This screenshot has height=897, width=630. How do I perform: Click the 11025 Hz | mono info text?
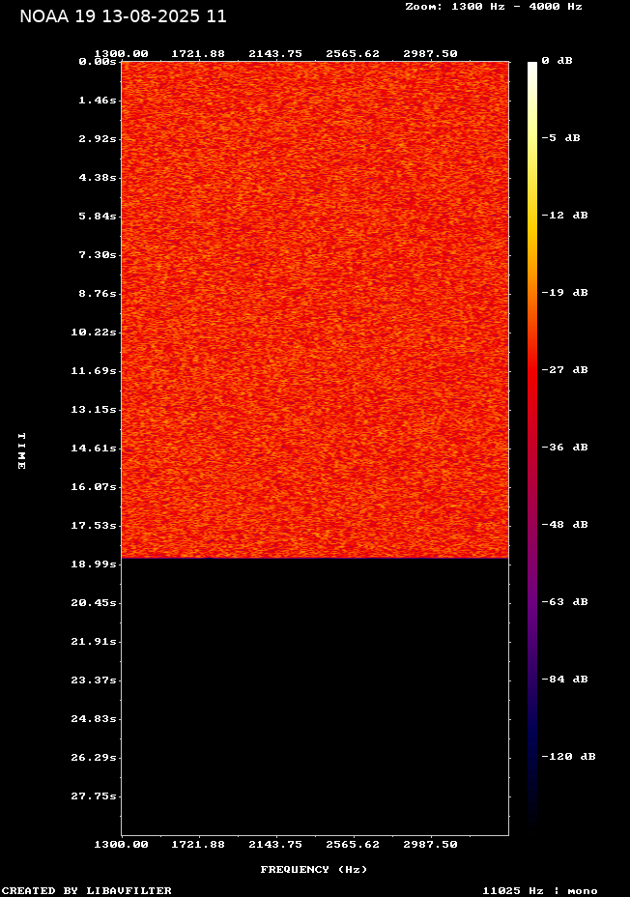coord(540,890)
